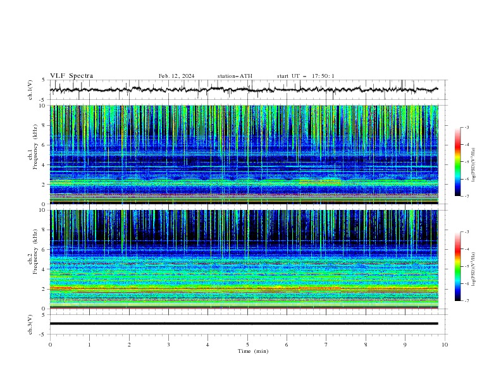Click the green 2 kHz band in ch.1 spectrogram
The width and height of the screenshot is (501, 387).
click(244, 182)
